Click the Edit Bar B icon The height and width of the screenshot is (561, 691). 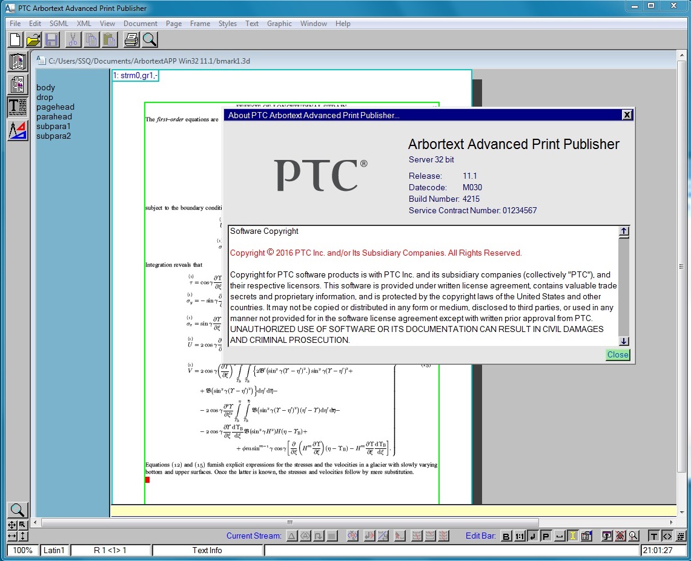click(x=506, y=536)
